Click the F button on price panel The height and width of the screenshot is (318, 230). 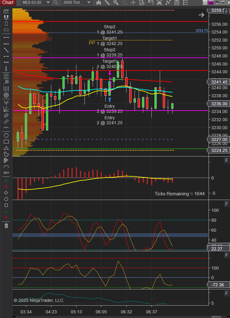227,12
